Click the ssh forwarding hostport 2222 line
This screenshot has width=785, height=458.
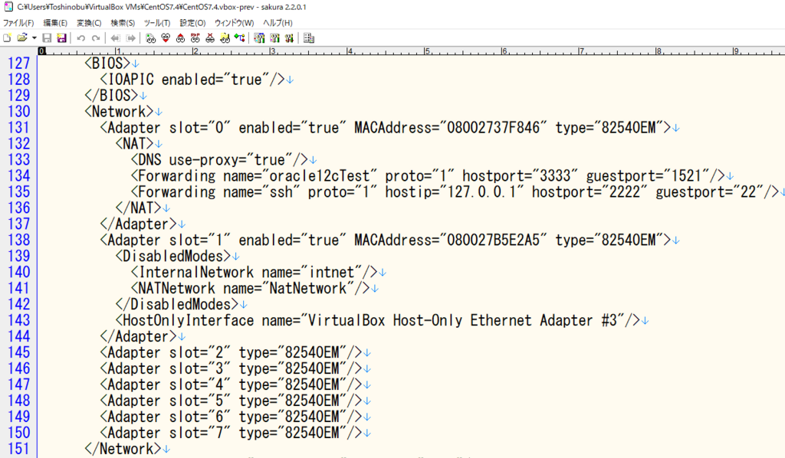click(x=455, y=192)
